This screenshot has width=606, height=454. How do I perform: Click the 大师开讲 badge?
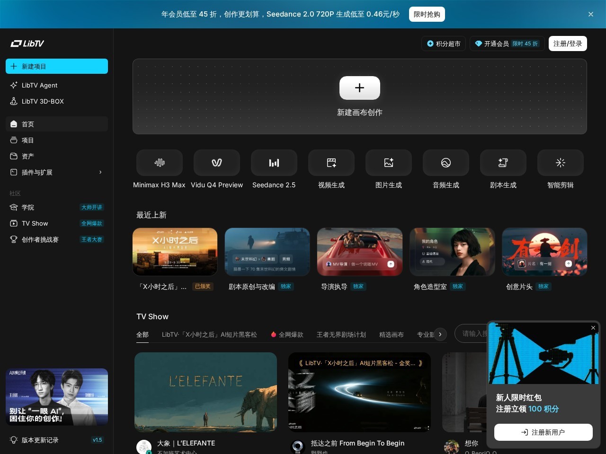click(x=91, y=207)
